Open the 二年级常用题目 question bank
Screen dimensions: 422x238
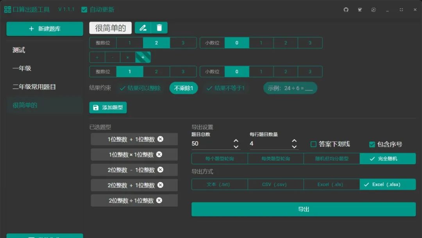(x=45, y=87)
